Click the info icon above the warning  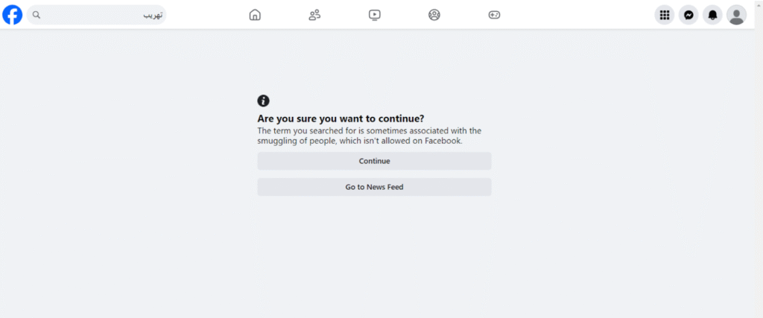pyautogui.click(x=263, y=101)
